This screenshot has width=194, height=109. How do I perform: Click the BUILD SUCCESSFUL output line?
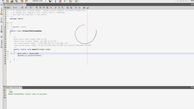pyautogui.click(x=28, y=94)
